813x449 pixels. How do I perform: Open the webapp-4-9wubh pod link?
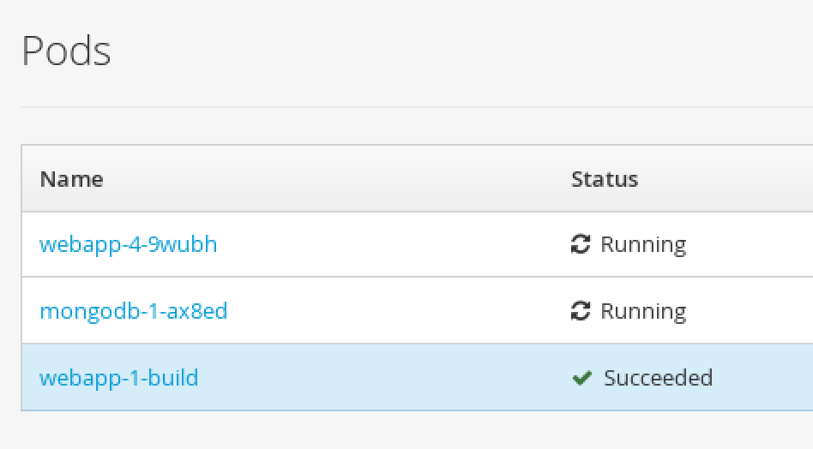click(128, 244)
